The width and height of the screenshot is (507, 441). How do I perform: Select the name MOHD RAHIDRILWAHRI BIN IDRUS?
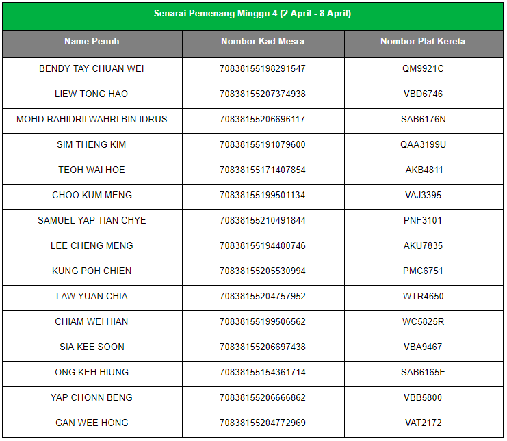click(x=92, y=120)
